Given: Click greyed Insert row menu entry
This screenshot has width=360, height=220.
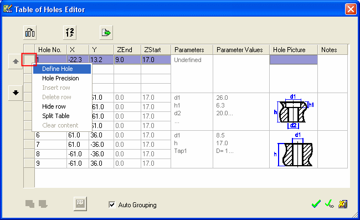Looking at the screenshot, I should tap(62, 88).
